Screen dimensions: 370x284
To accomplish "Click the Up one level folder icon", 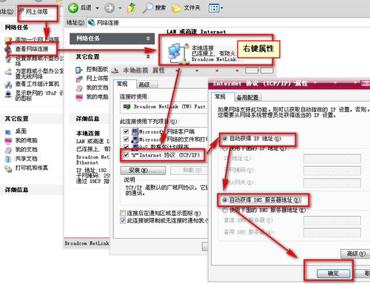I will (132, 7).
